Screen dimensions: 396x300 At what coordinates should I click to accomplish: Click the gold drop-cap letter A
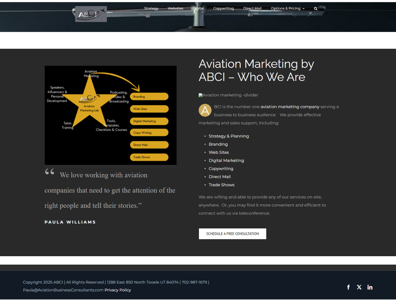(205, 111)
